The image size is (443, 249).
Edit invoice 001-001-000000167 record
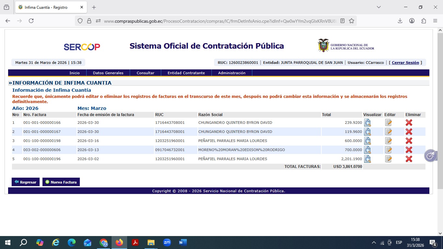pyautogui.click(x=388, y=132)
